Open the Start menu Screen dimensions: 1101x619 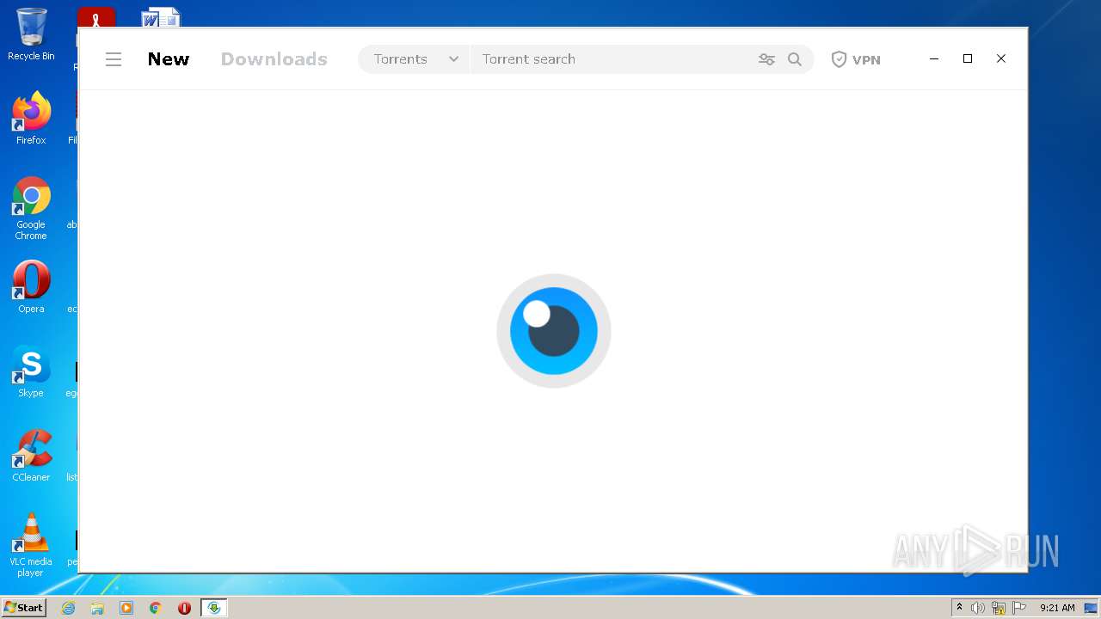24,608
